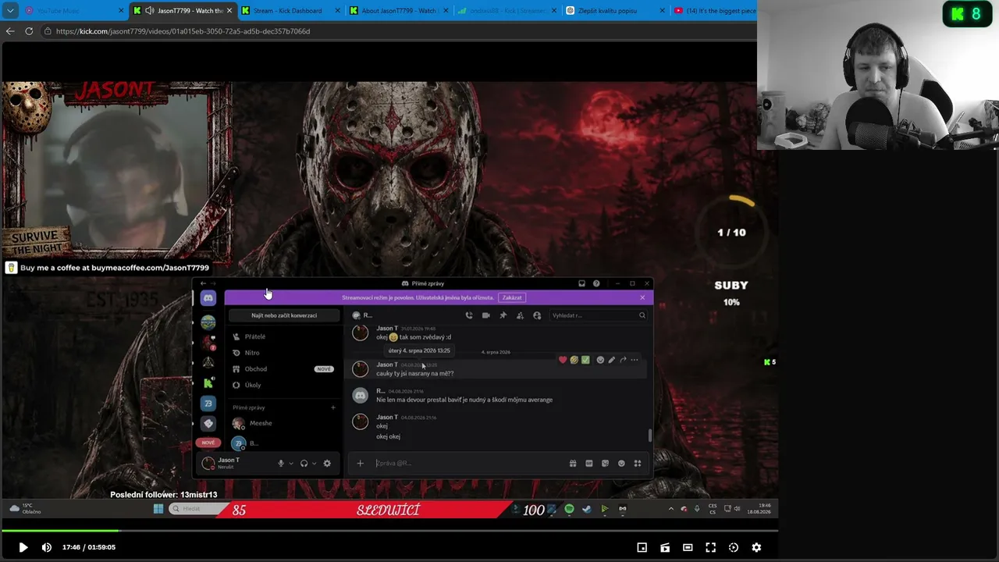
Task: Reload the browser page
Action: (x=29, y=31)
